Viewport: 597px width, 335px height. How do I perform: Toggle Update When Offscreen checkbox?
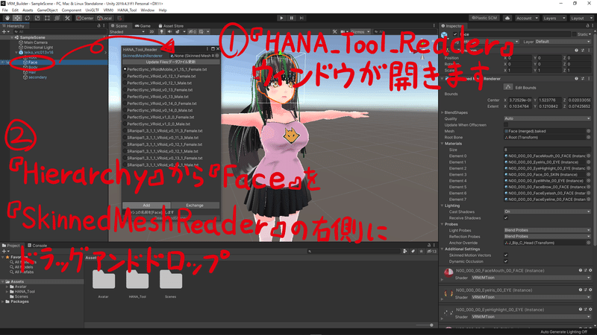click(506, 125)
